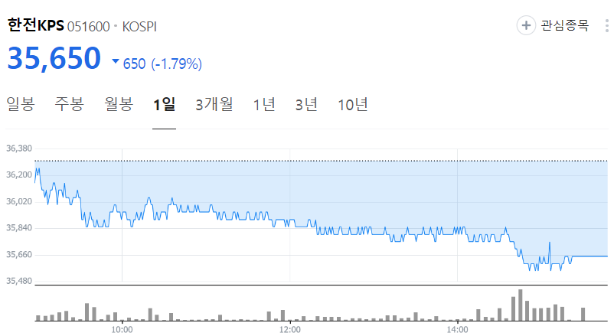Click the change value 650

click(x=134, y=64)
